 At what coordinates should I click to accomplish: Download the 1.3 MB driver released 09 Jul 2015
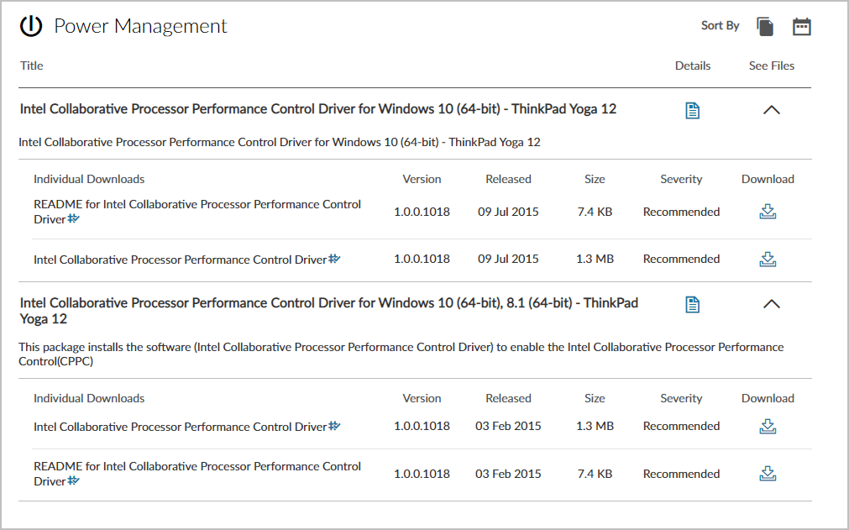tap(768, 260)
